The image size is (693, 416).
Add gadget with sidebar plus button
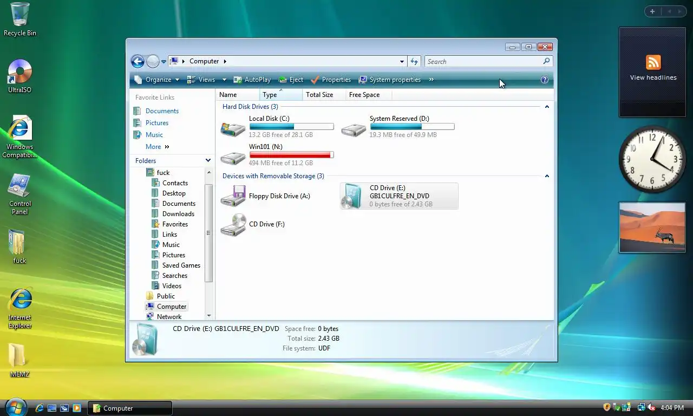tap(652, 11)
